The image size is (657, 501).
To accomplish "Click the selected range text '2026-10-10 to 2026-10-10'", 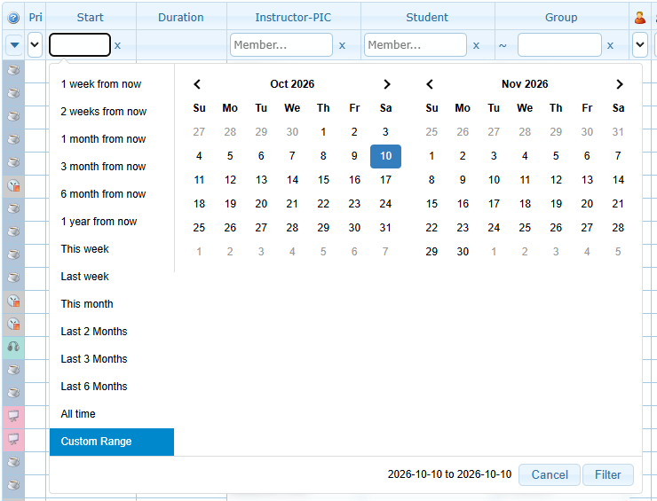I will coord(449,474).
